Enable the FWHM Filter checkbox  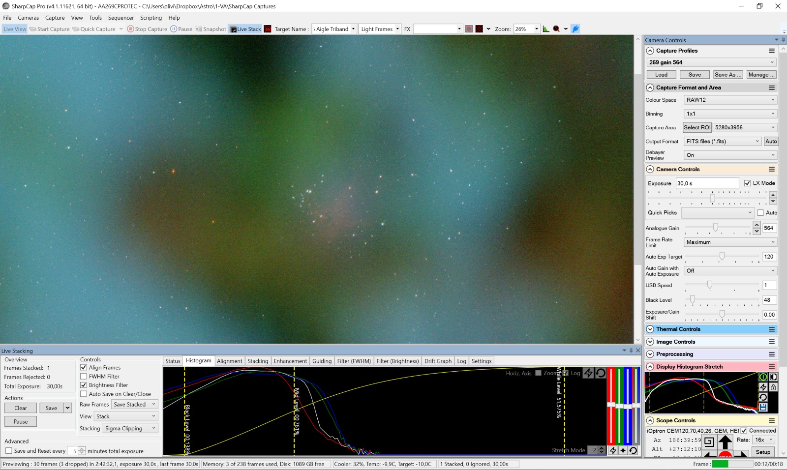coord(84,377)
